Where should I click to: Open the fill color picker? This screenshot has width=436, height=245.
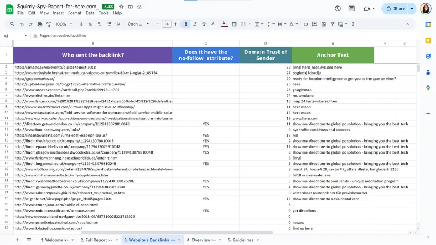tap(224, 24)
